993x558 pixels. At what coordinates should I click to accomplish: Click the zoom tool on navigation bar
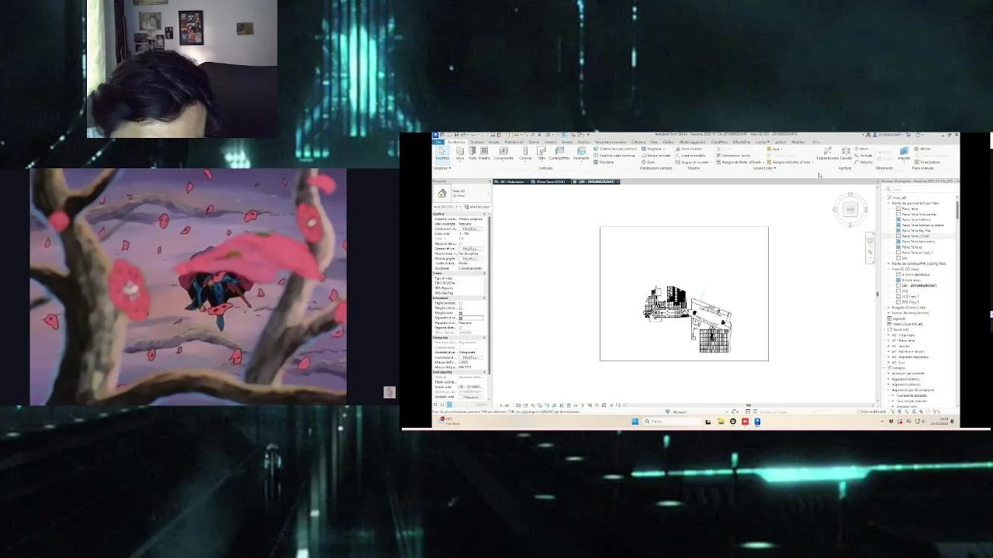pyautogui.click(x=870, y=252)
